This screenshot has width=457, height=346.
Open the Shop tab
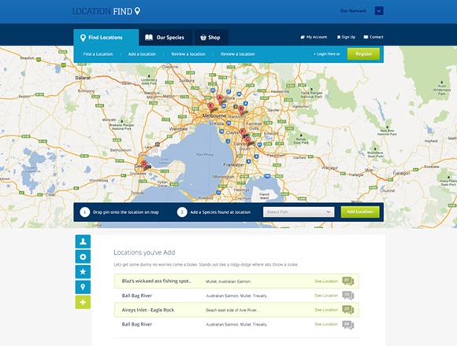210,38
